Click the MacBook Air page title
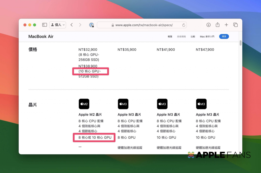Viewport: 261px width, 173px height. tap(41, 36)
